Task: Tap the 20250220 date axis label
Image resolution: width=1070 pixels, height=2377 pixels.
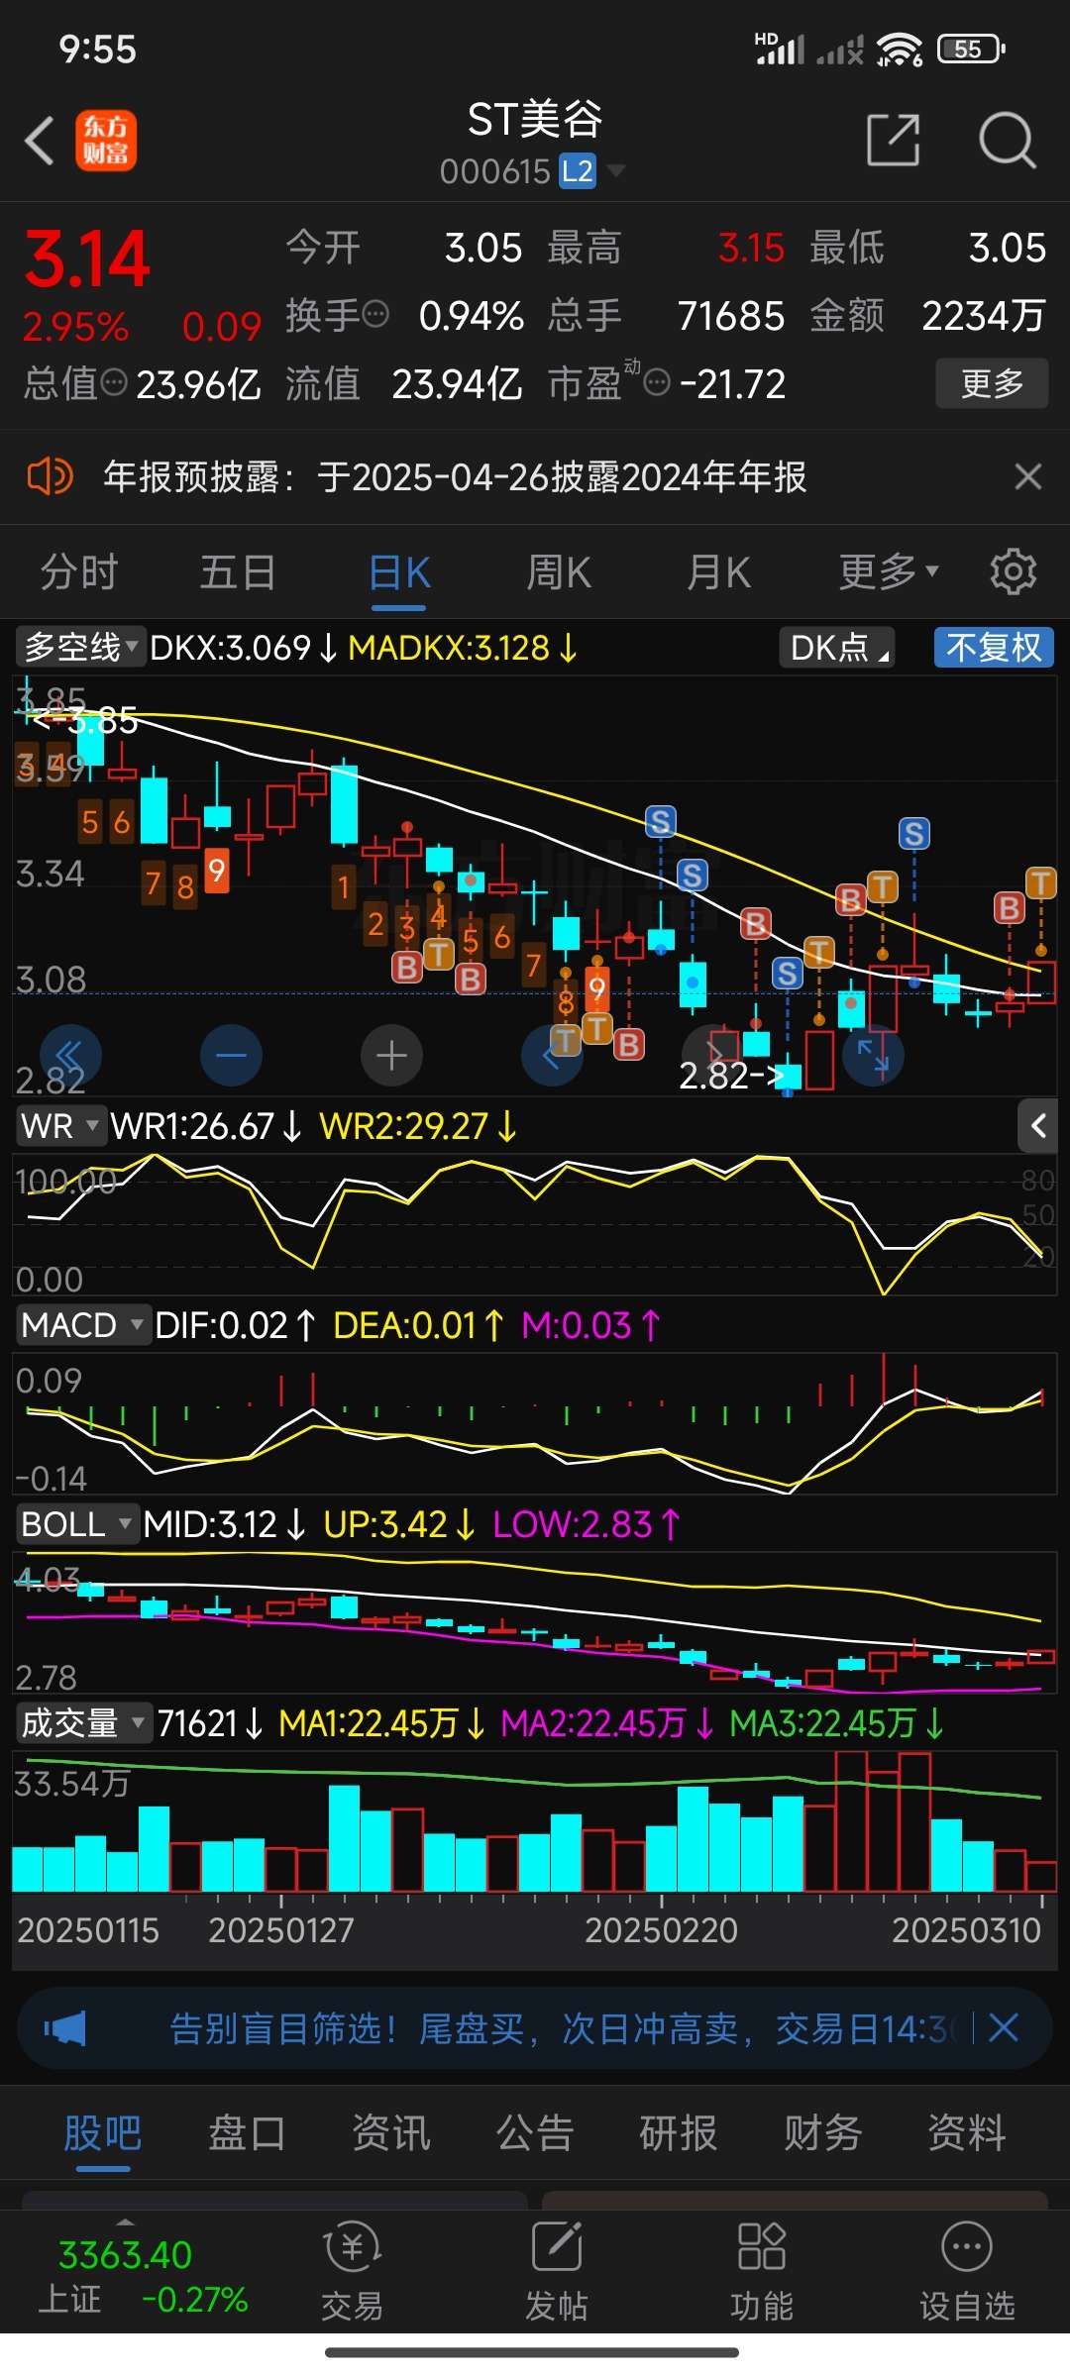Action: click(x=661, y=1930)
